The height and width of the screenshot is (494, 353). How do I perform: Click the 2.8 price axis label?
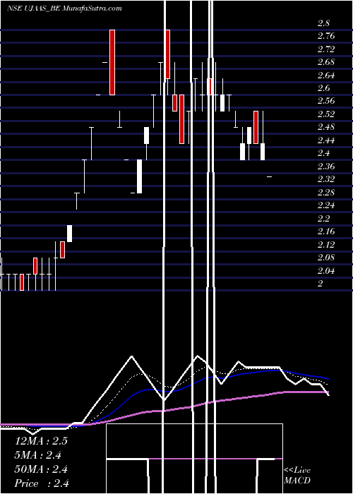click(x=323, y=23)
